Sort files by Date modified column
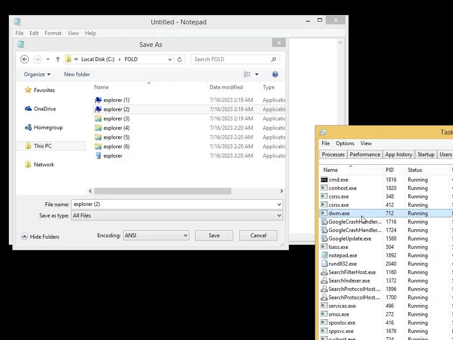453x340 pixels. coord(226,87)
